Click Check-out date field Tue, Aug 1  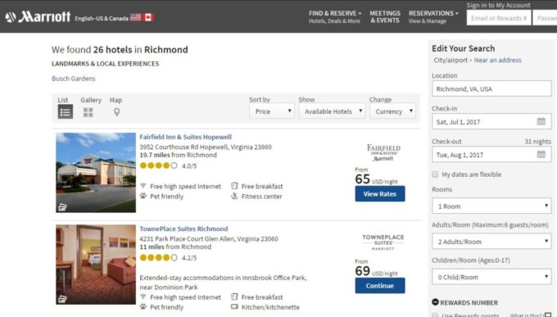(x=491, y=155)
